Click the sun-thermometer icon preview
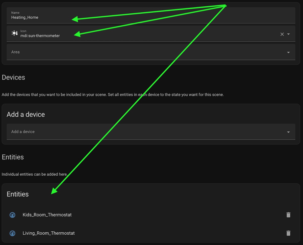The height and width of the screenshot is (245, 303). point(15,33)
